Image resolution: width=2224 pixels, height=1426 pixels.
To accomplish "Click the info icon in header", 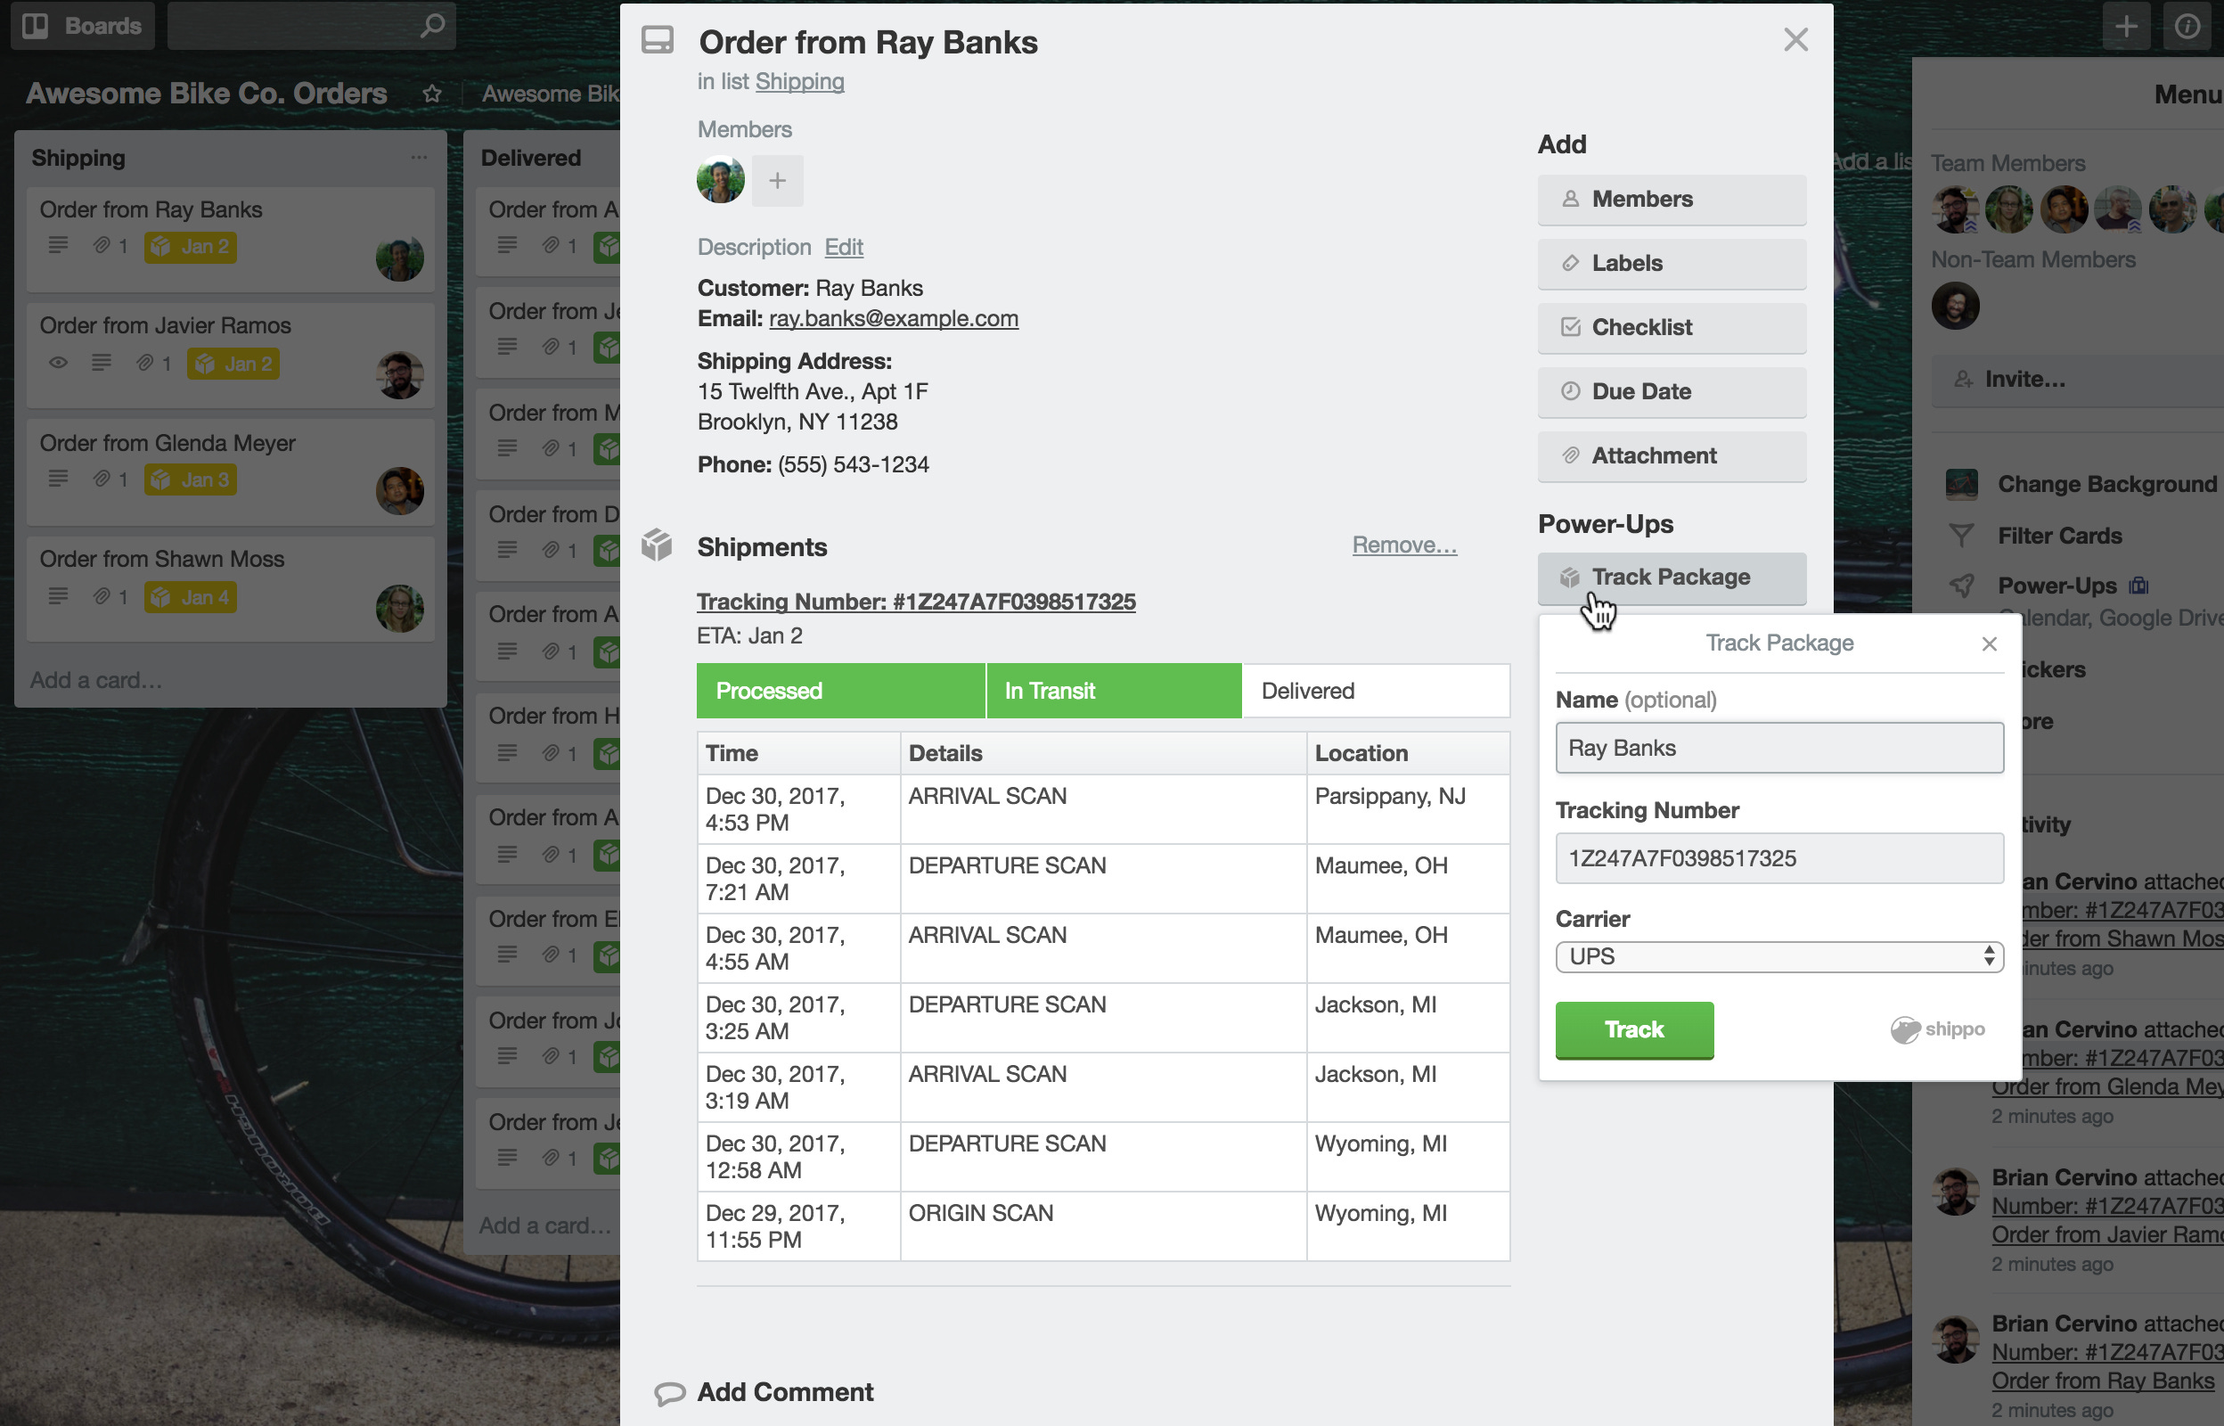I will [x=2187, y=26].
